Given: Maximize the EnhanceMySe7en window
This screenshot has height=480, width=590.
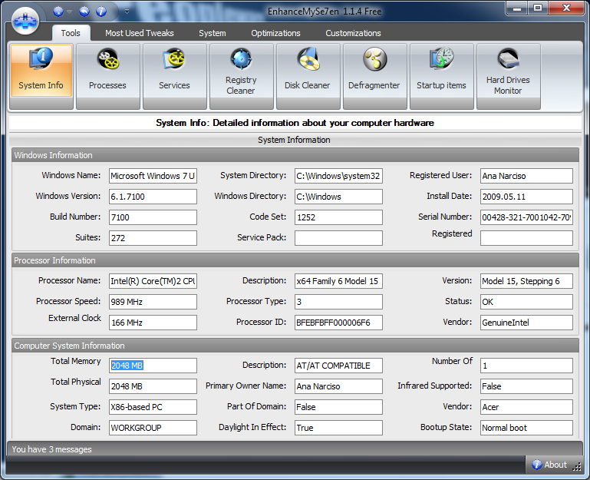Looking at the screenshot, I should 538,8.
